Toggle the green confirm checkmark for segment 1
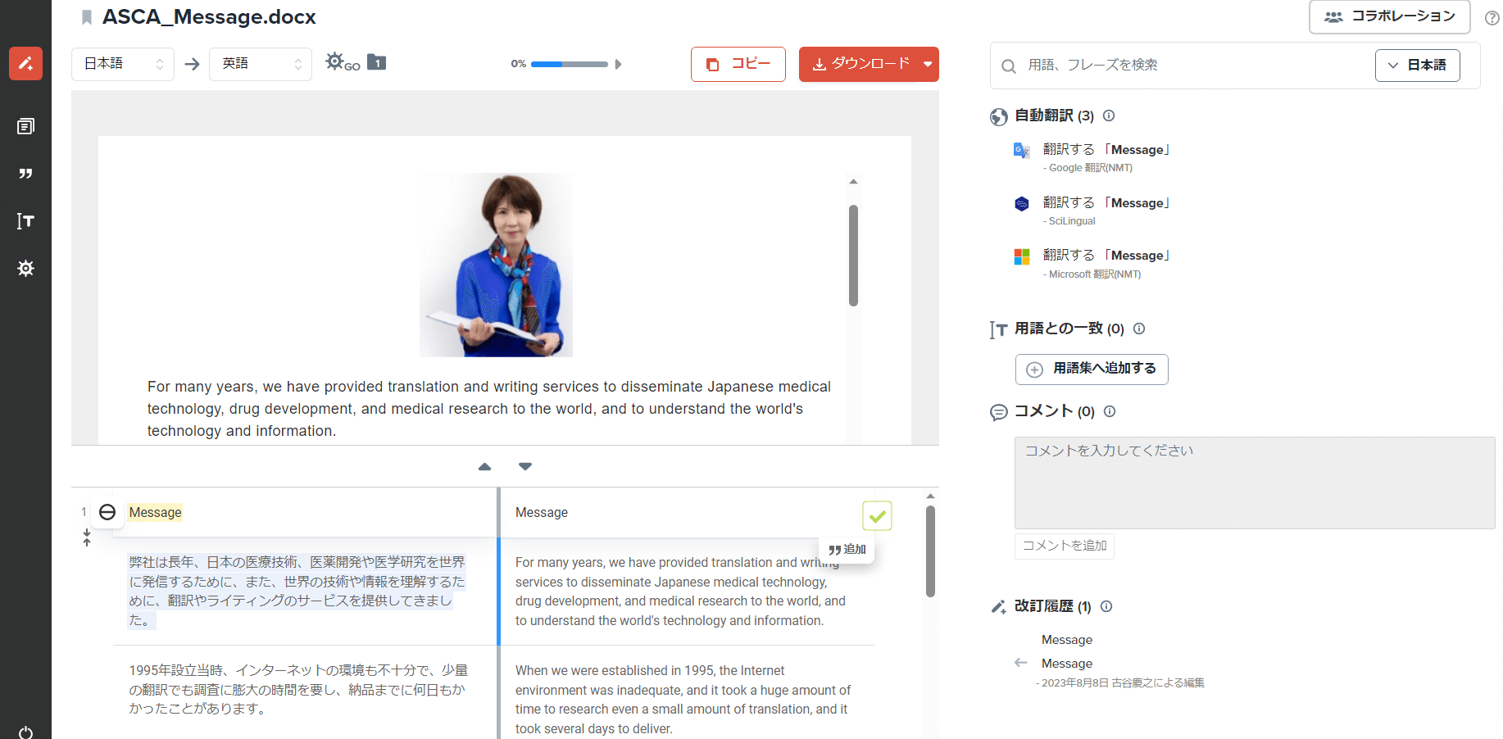The height and width of the screenshot is (739, 1503). pos(877,516)
